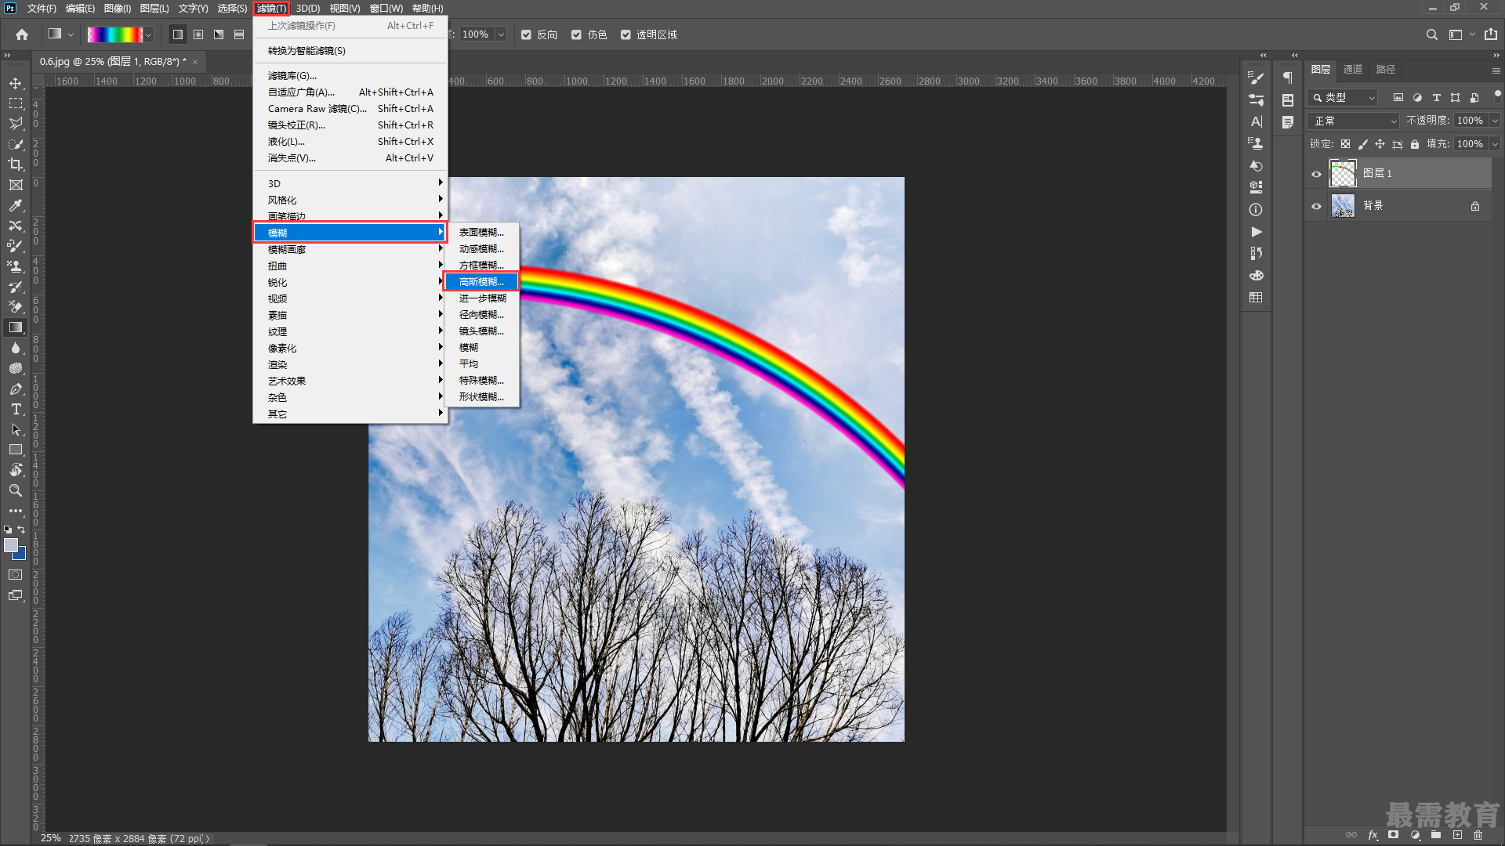Choose 镜头校正(R)... filter
The height and width of the screenshot is (846, 1505).
click(x=350, y=125)
